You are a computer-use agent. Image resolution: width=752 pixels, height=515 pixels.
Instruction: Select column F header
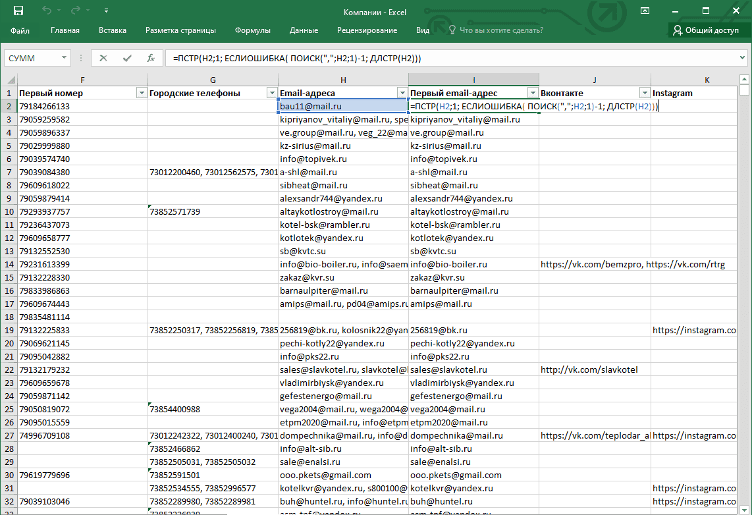click(82, 80)
